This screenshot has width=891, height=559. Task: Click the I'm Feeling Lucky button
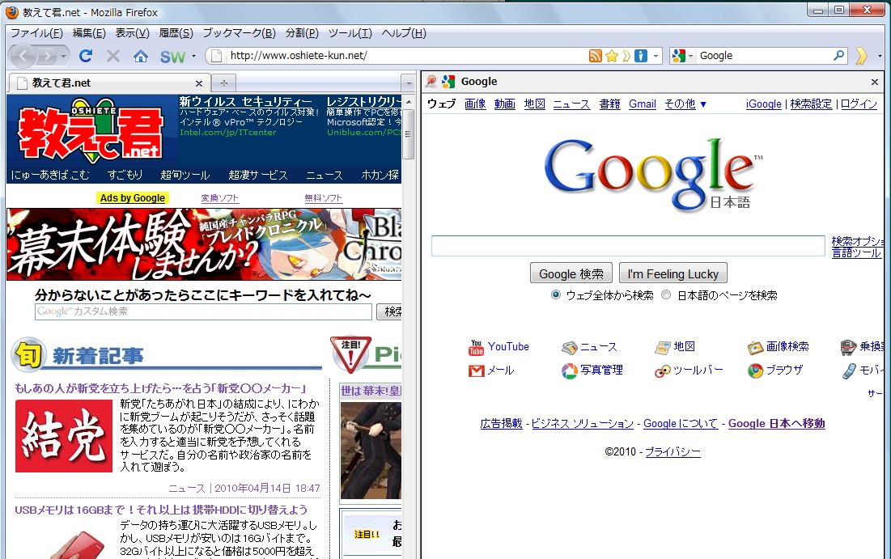point(672,273)
